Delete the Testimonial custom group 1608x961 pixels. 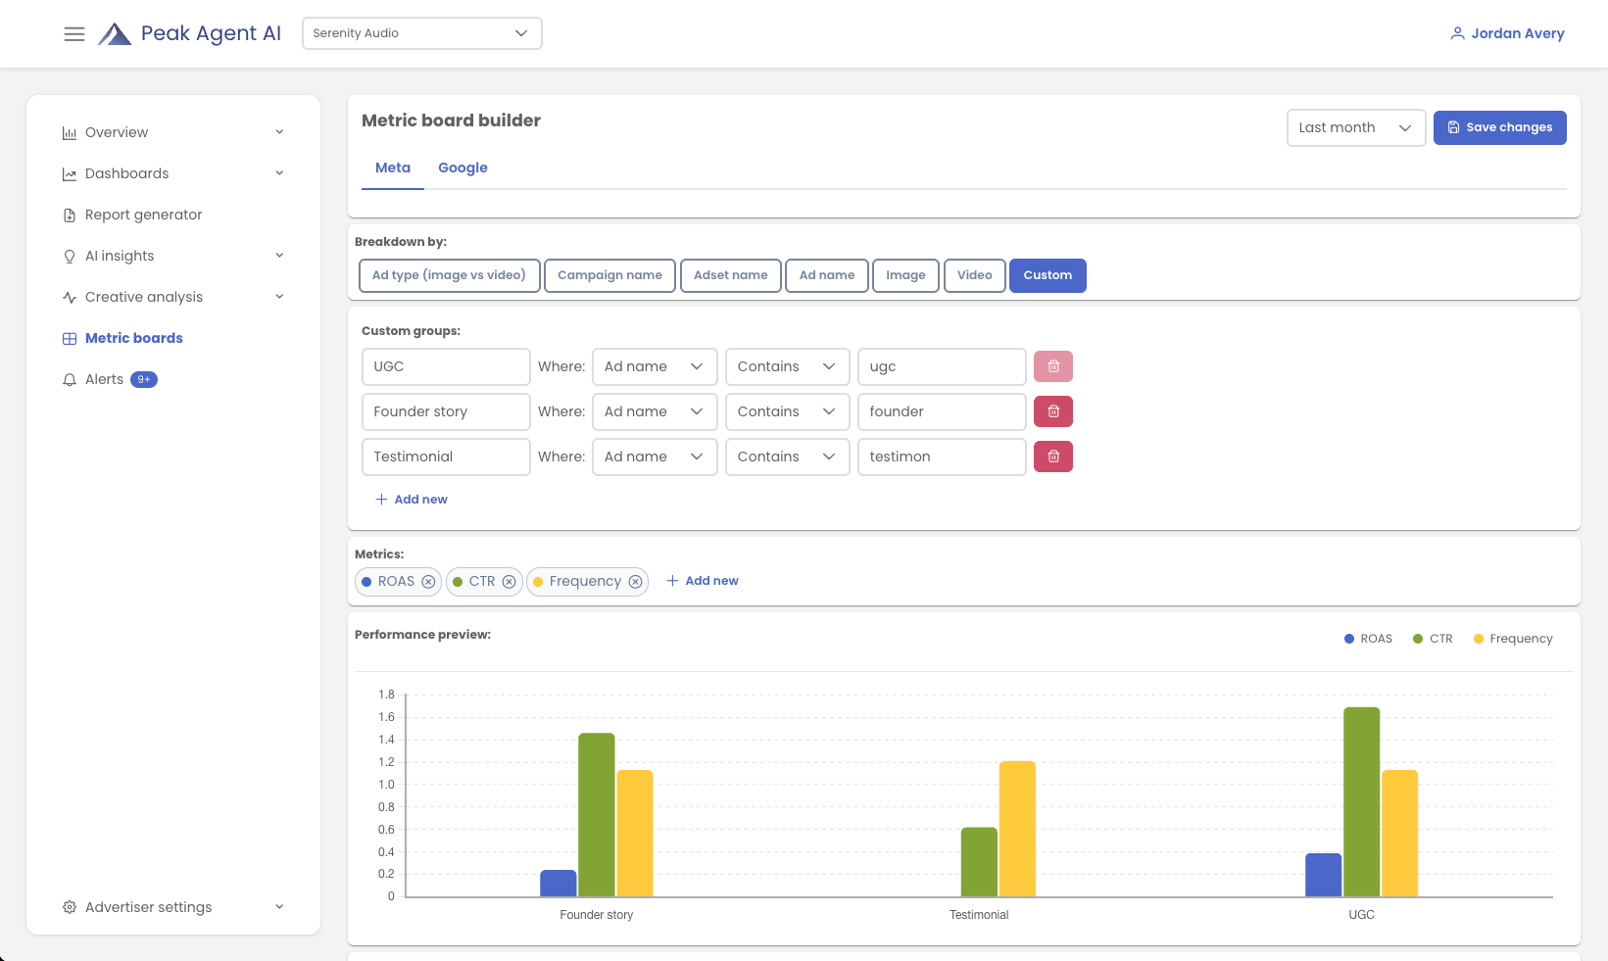point(1052,456)
